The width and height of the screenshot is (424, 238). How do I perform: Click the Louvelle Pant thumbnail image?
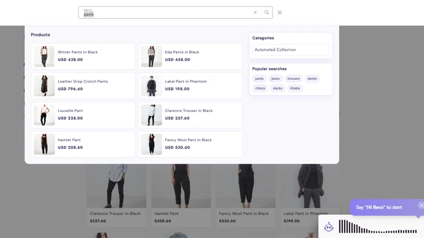coord(45,115)
